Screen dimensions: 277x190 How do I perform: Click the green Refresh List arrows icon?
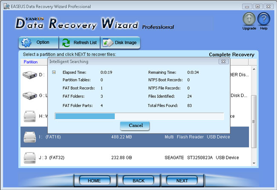(66, 43)
